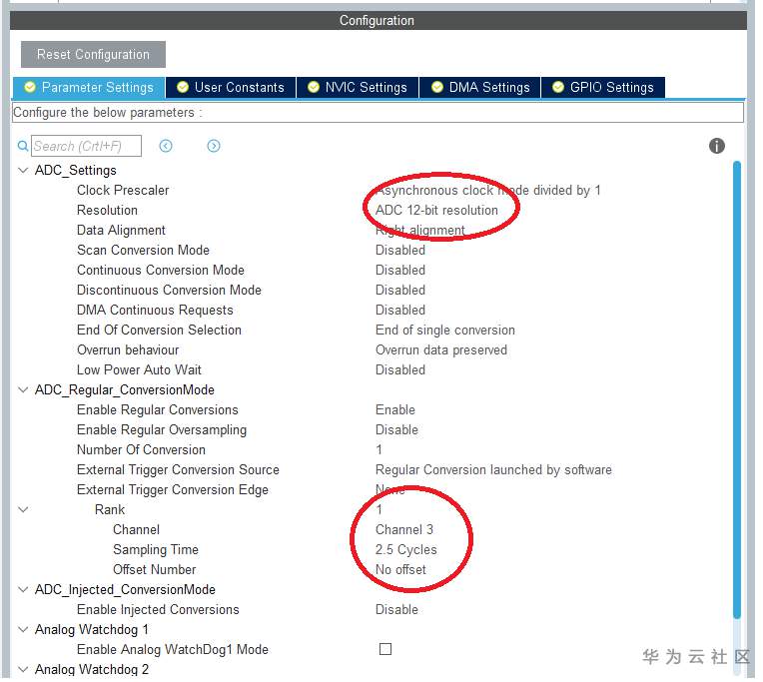Click the Reset Configuration button
763x682 pixels.
(94, 55)
